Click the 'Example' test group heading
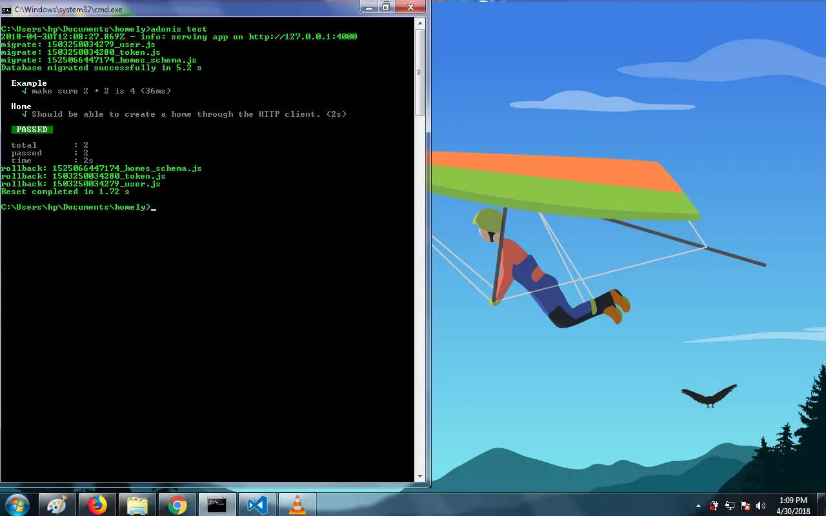 [x=29, y=83]
